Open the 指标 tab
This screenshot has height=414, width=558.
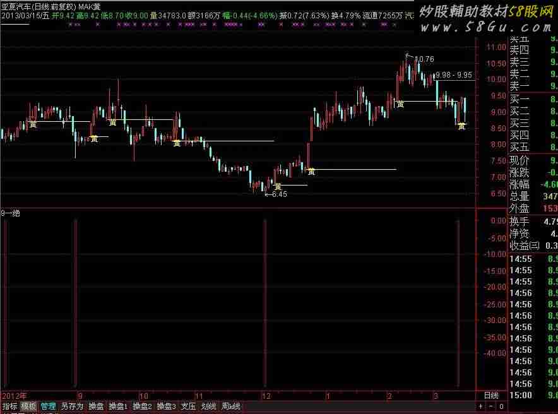[9, 406]
